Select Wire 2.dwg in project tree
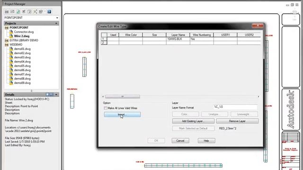The image size is (303, 170). tap(22, 36)
